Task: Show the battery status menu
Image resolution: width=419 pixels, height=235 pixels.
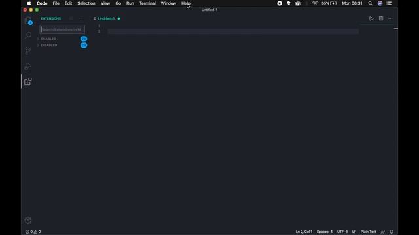Action: 329,3
